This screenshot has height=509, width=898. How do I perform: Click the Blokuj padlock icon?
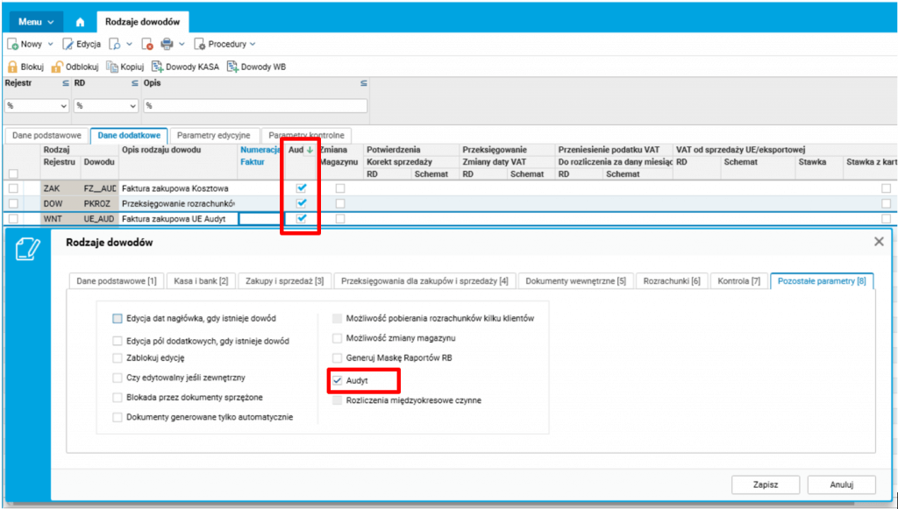pyautogui.click(x=12, y=67)
